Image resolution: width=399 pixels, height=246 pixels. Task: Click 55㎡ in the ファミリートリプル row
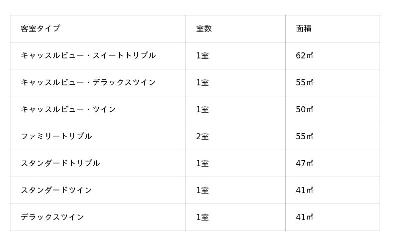pyautogui.click(x=304, y=137)
